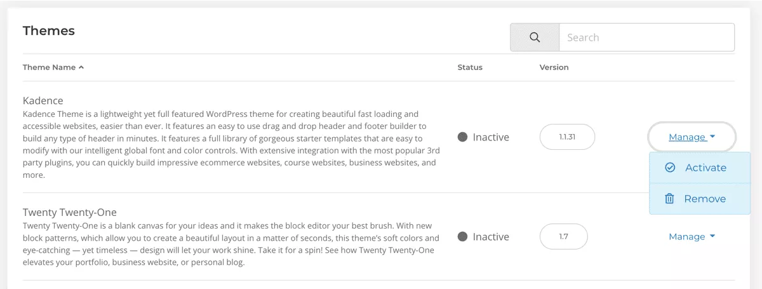
Task: Focus the themes Search field
Action: [646, 37]
